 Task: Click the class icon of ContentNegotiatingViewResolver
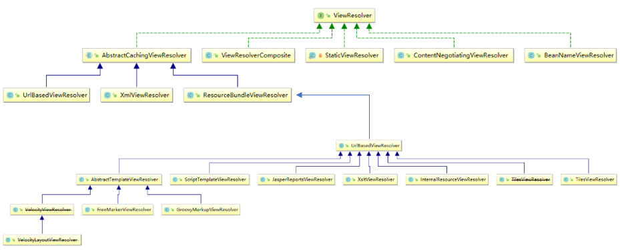(x=401, y=56)
